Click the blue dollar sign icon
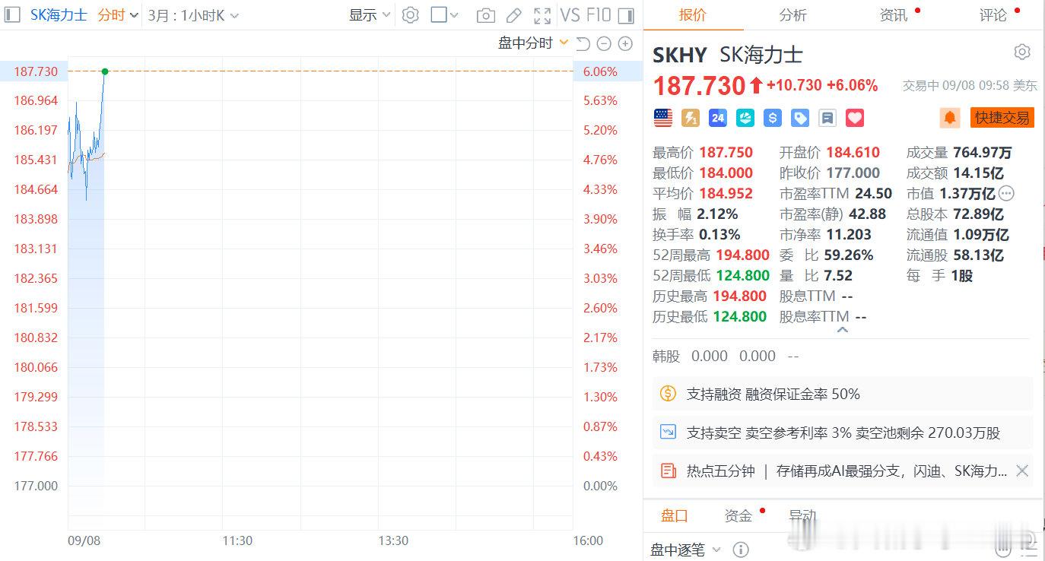Viewport: 1045px width, 561px height. point(773,118)
